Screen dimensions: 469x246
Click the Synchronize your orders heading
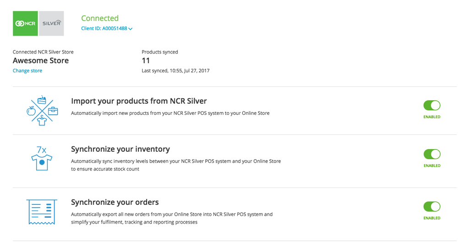(115, 202)
